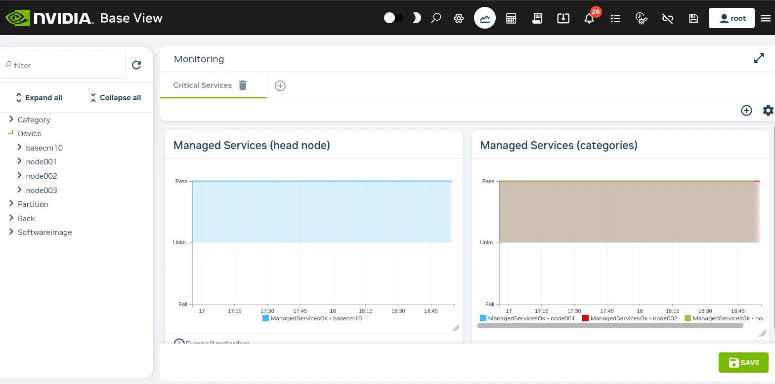
Task: Open the document scroll icon in top bar
Action: 537,18
